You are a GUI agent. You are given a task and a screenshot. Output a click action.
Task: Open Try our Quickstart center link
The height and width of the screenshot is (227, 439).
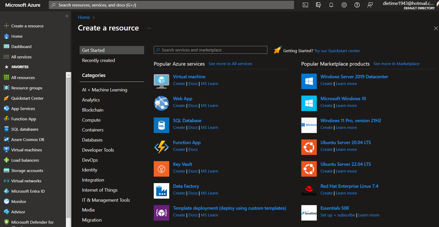tap(337, 51)
